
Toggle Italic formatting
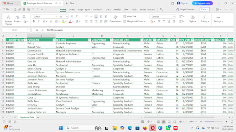click(39, 21)
